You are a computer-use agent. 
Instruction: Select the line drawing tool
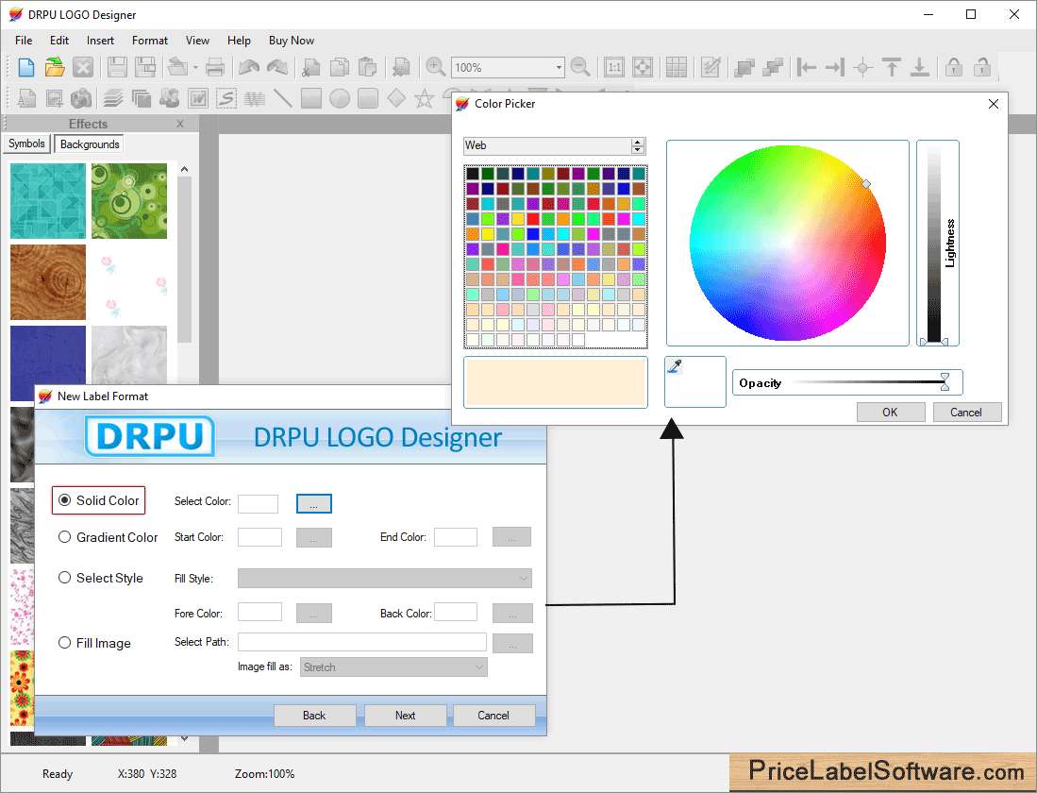click(283, 98)
